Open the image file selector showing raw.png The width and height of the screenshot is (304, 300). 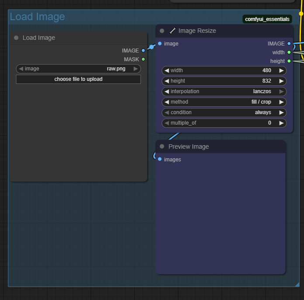point(78,69)
